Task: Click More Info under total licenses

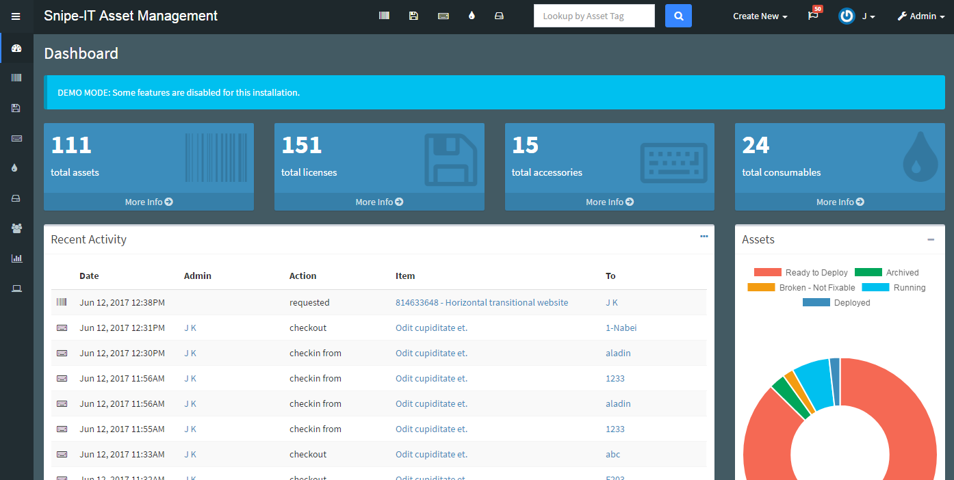Action: click(379, 202)
